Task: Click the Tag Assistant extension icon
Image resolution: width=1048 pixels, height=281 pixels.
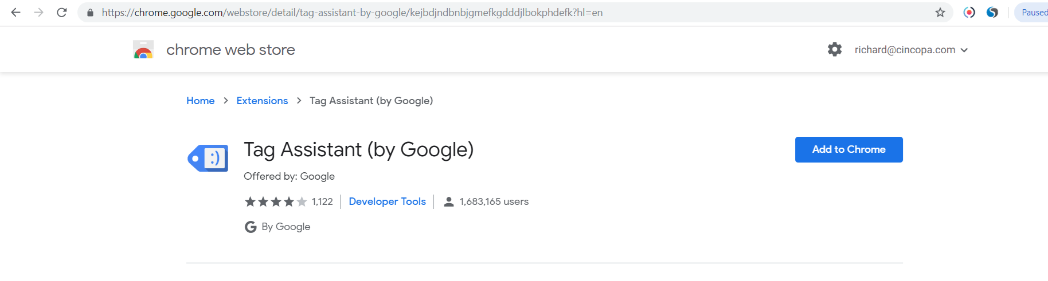Action: tap(208, 158)
